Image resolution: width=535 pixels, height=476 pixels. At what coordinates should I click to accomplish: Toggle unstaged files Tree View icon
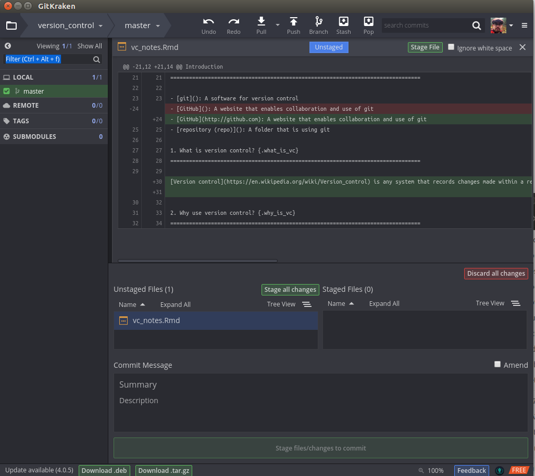tap(306, 304)
